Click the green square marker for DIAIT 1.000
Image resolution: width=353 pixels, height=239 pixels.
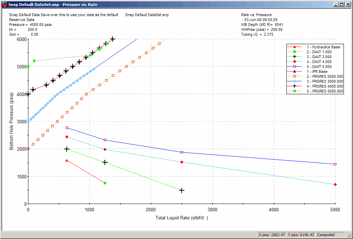(294, 52)
